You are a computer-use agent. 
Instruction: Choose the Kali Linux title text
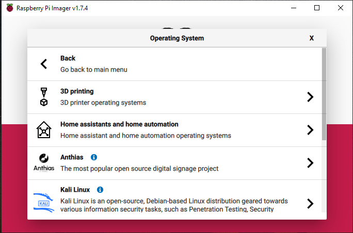[x=75, y=190]
